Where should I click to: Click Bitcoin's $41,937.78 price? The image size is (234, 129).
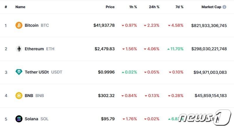(x=104, y=25)
